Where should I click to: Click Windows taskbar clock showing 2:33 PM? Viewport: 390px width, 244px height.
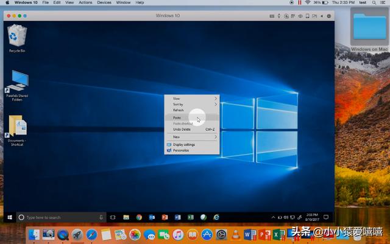click(312, 217)
